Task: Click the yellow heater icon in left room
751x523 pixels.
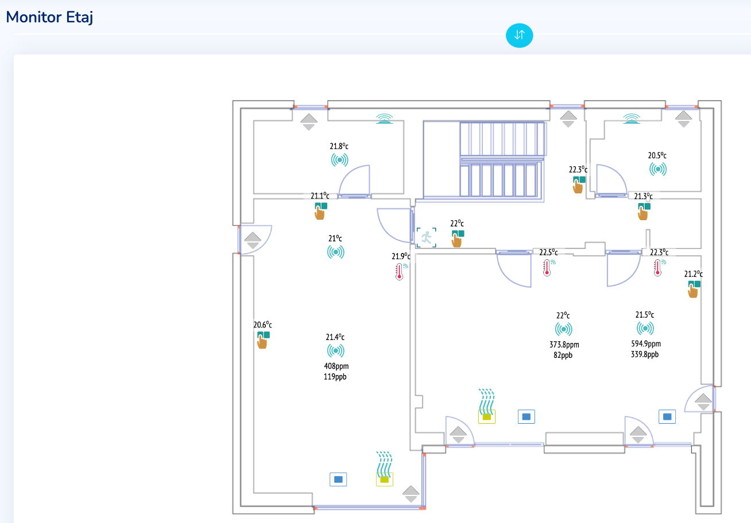Action: [x=384, y=469]
